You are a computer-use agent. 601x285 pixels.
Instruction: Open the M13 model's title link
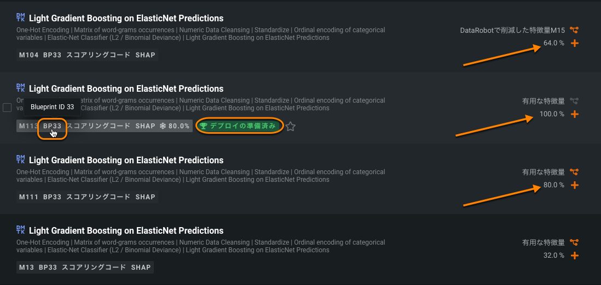(x=126, y=230)
